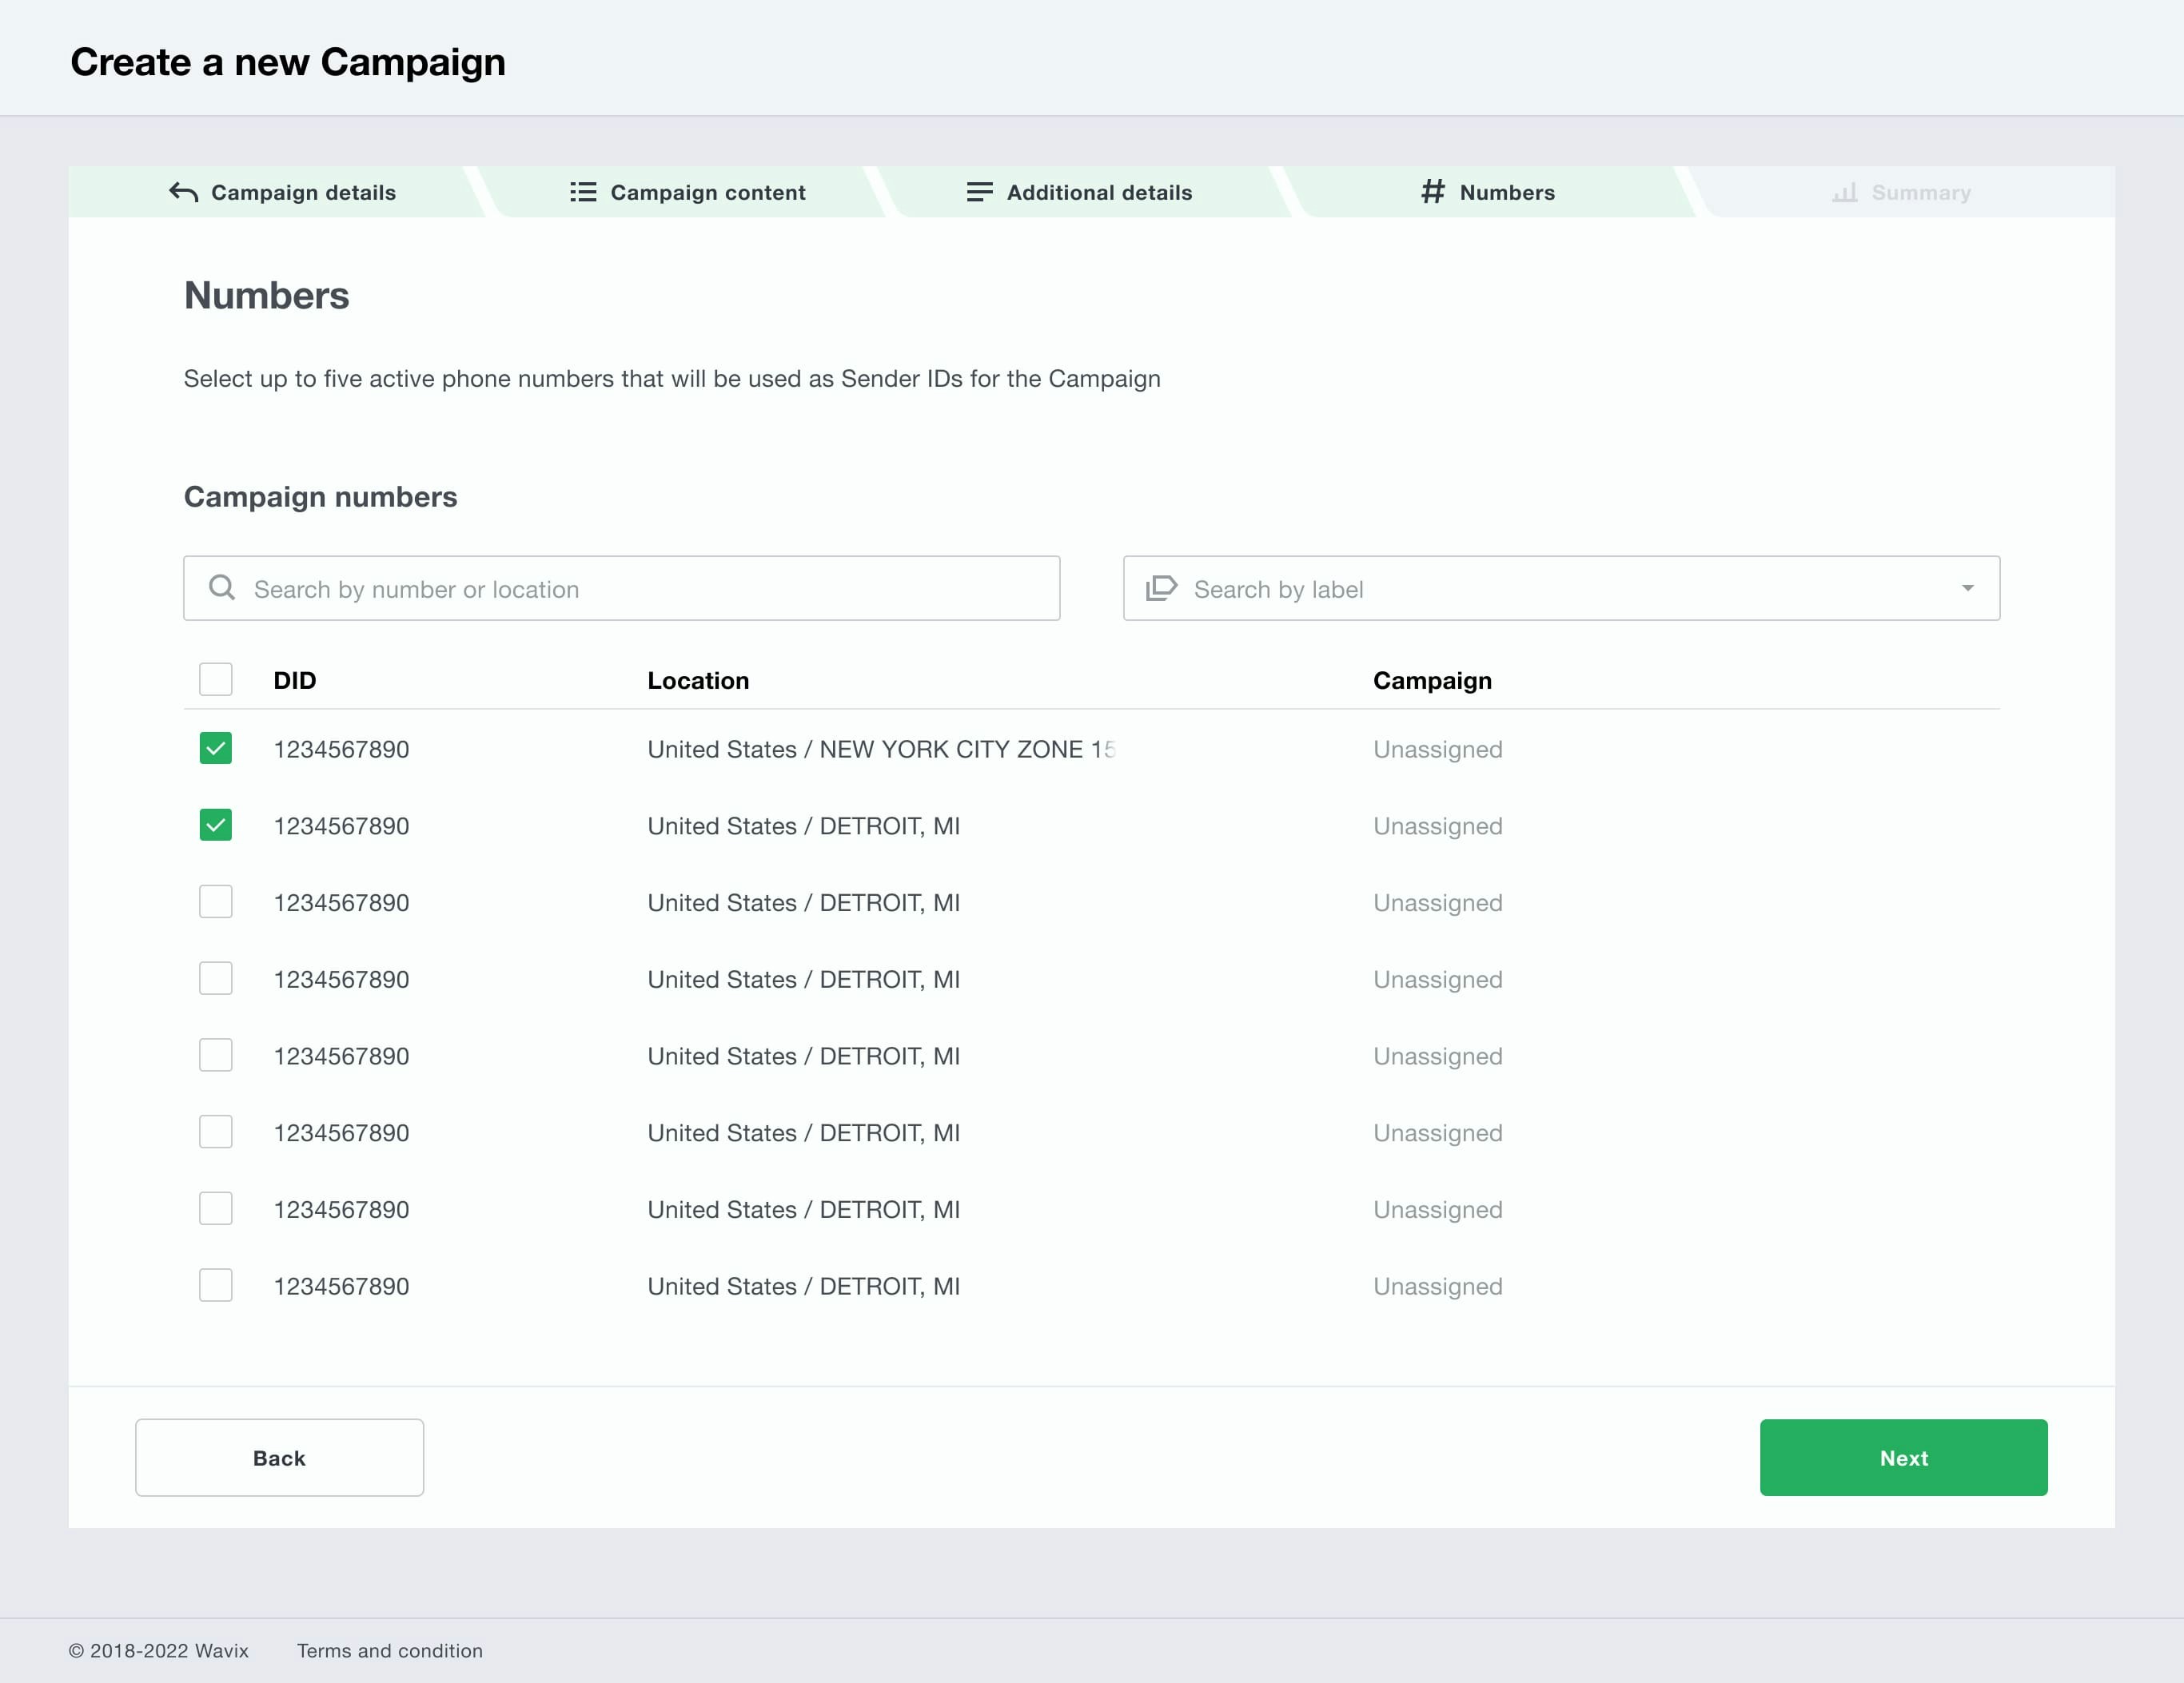Click the label tag icon in label search
Screen dimensions: 2184x1683
point(1160,587)
